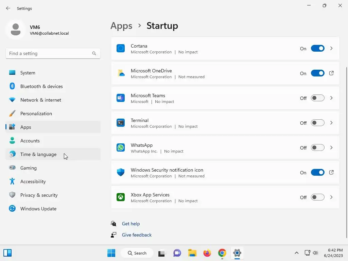
Task: Enable Microsoft Teams startup toggle
Action: (318, 98)
